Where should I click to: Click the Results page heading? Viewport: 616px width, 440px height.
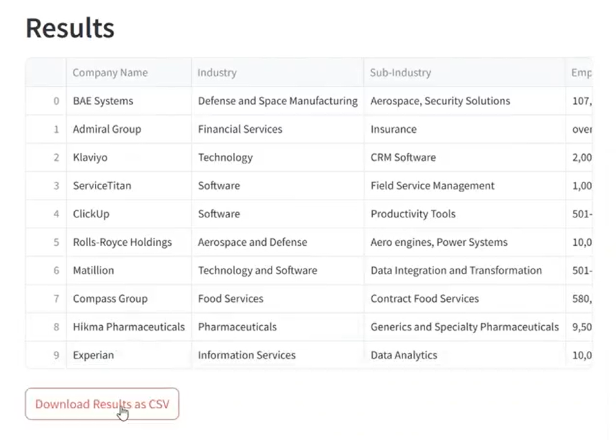point(69,27)
